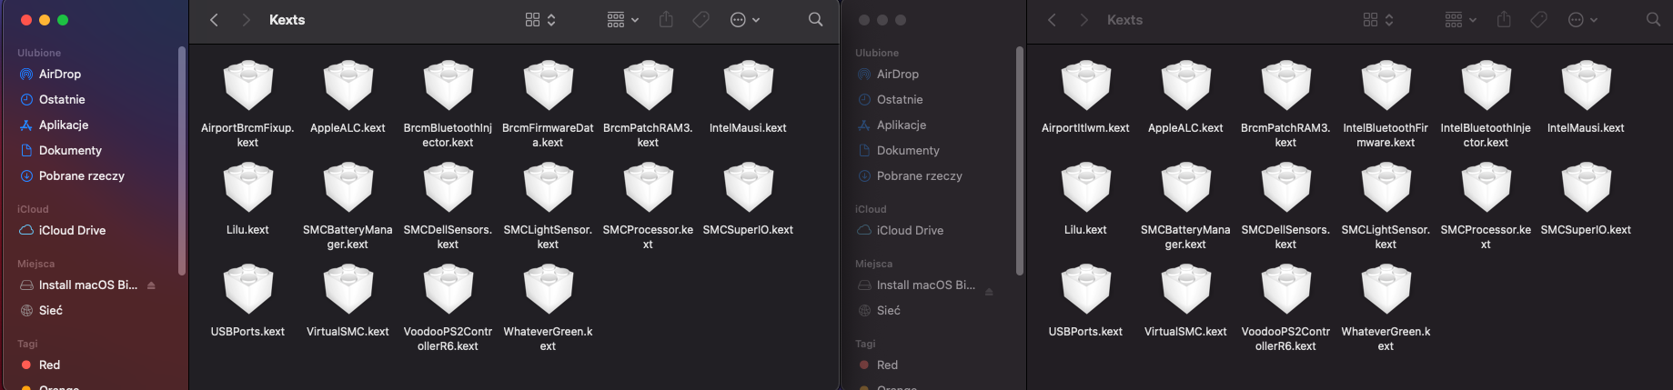Select AppleALC.kext in left window
This screenshot has width=1673, height=390.
pos(348,96)
